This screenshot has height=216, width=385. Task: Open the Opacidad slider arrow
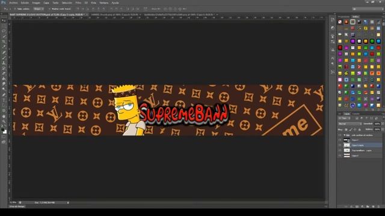tap(383, 124)
